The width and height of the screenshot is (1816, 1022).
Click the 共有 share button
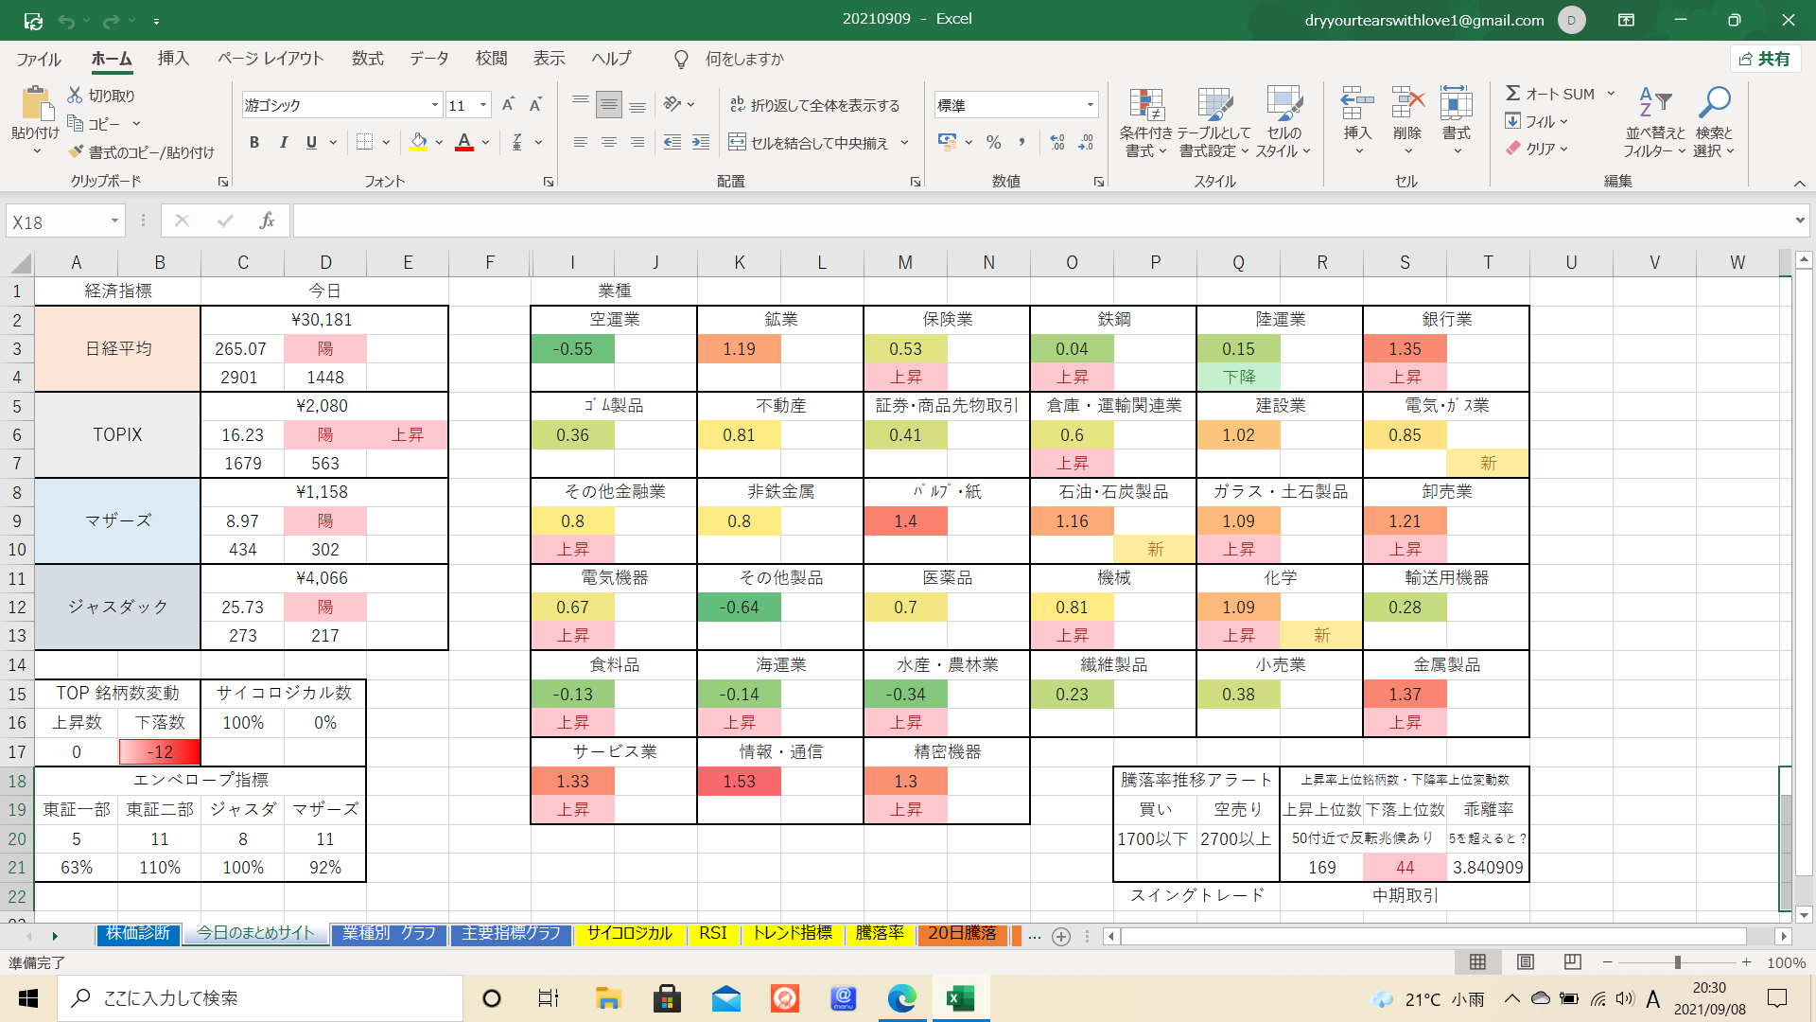[x=1765, y=59]
